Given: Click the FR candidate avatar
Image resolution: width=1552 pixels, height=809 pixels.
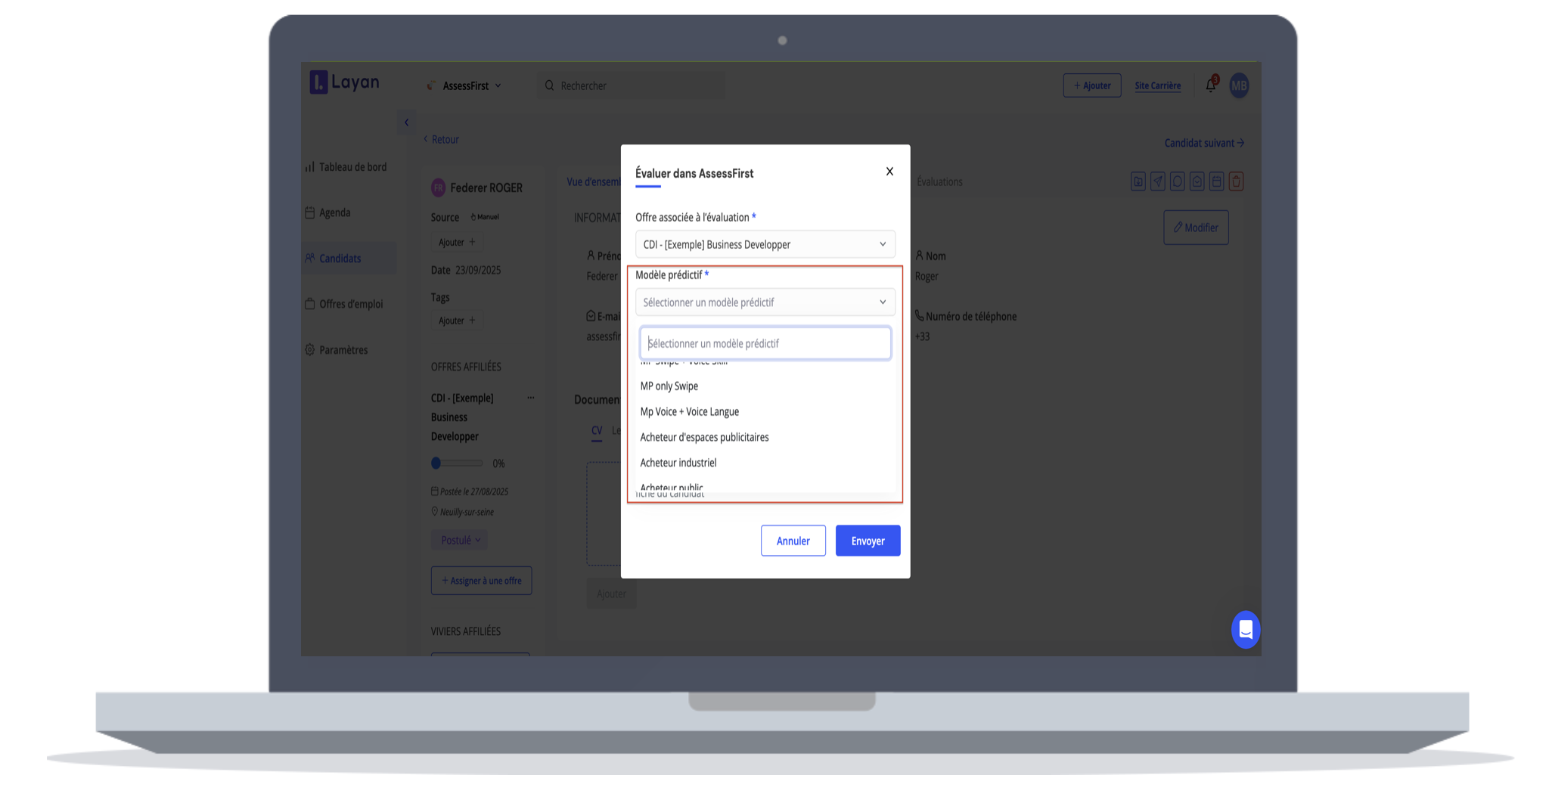Looking at the screenshot, I should click(438, 188).
